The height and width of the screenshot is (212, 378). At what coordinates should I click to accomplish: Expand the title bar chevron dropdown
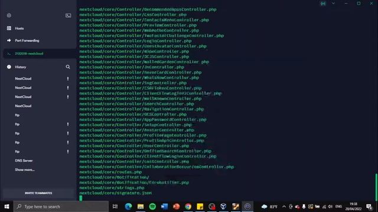(333, 4)
